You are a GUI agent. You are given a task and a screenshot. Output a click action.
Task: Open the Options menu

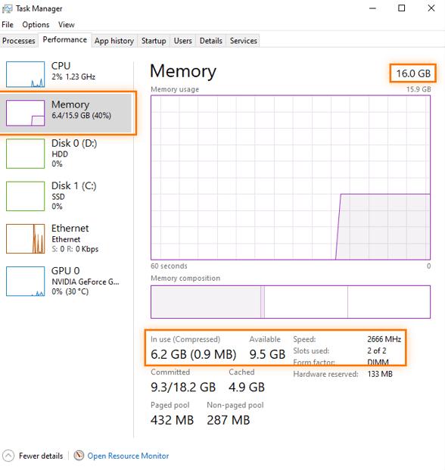[x=36, y=24]
